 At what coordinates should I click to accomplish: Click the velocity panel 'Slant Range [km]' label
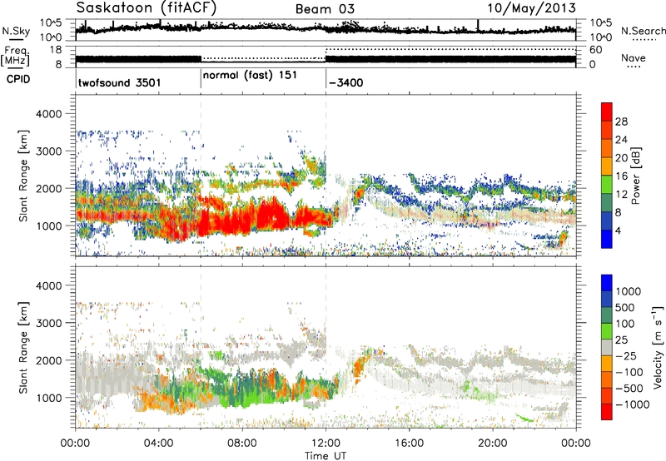(x=23, y=347)
